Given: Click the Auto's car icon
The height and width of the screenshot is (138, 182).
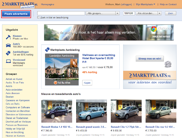Looking at the screenshot, I should [8, 45].
